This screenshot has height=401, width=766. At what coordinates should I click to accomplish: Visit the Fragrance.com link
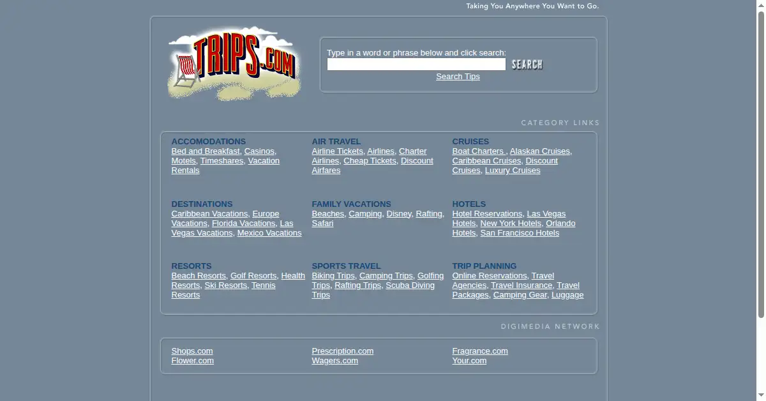coord(480,351)
